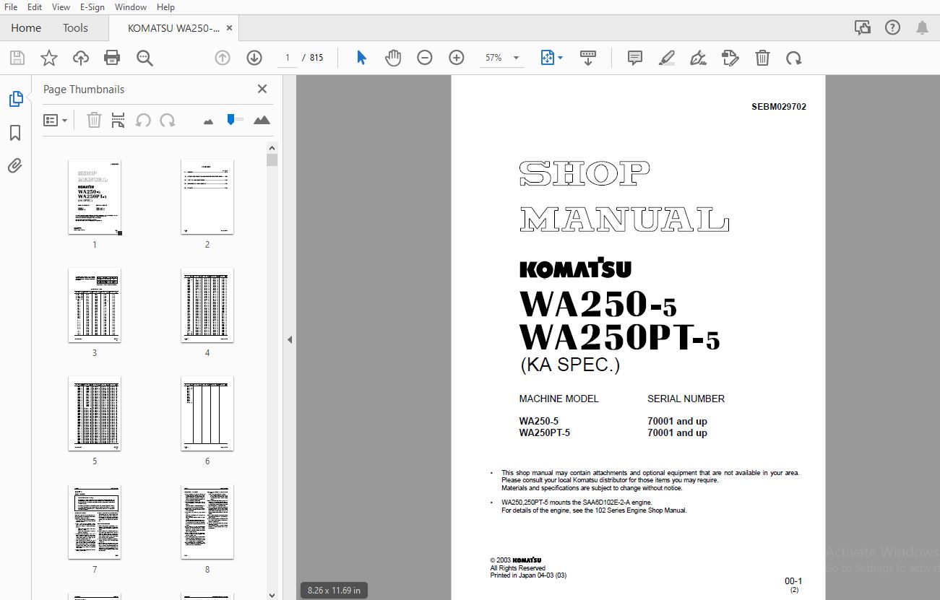Open the Attachments paperclip panel
940x600 pixels.
coord(15,166)
